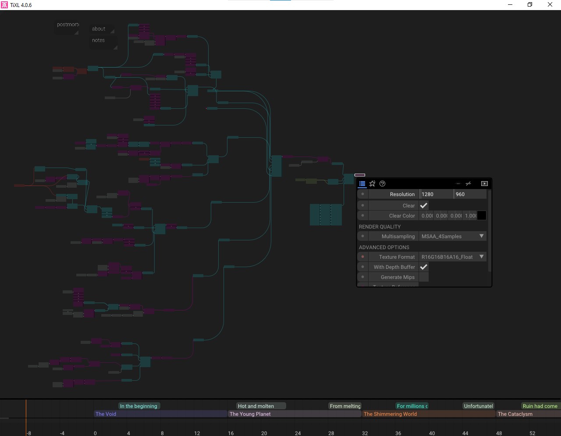Screen dimensions: 561x436
Task: Click the animation dot beside Resolution
Action: tap(362, 194)
